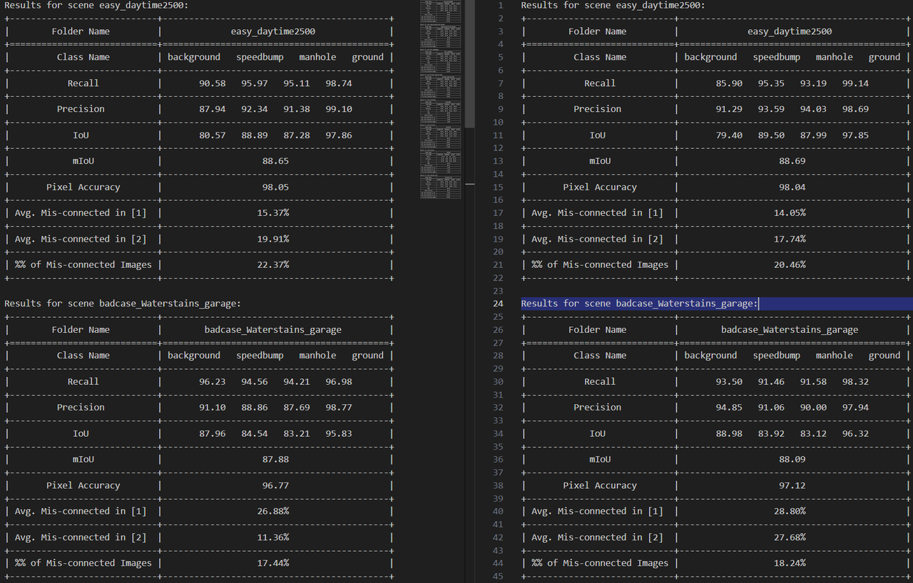Click line number 13 in the right gutter
The height and width of the screenshot is (583, 913).
[x=498, y=161]
